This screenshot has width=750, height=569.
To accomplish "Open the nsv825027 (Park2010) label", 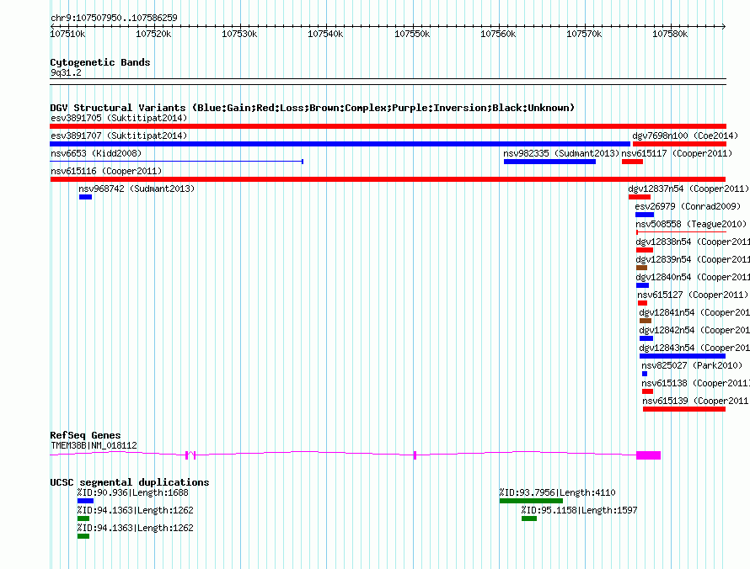I will 692,365.
